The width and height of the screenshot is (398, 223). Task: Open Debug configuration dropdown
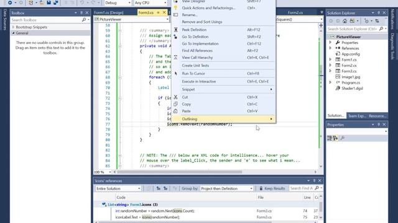pyautogui.click(x=118, y=2)
